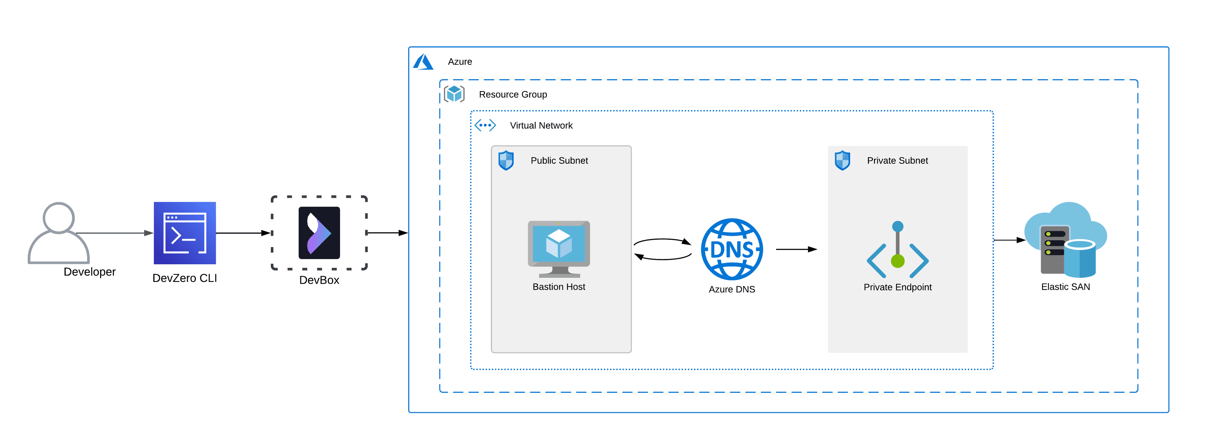Click the DevBox logo icon
The image size is (1208, 432).
[319, 233]
